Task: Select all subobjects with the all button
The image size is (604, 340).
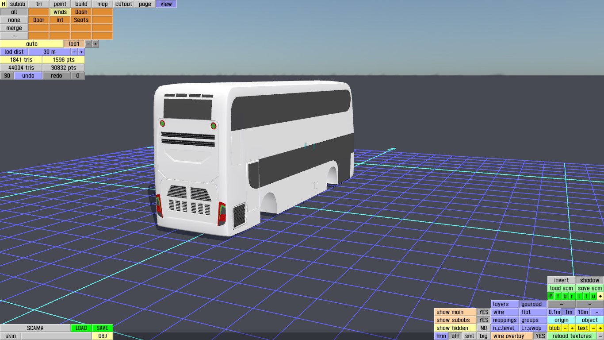Action: [x=14, y=12]
